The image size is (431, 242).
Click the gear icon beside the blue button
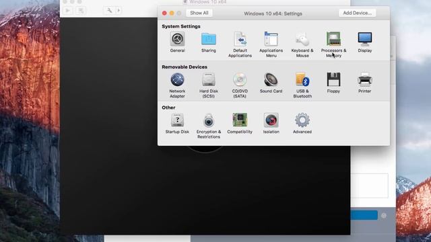(x=384, y=216)
